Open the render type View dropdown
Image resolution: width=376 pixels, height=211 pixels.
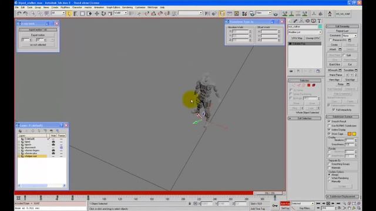pos(264,13)
